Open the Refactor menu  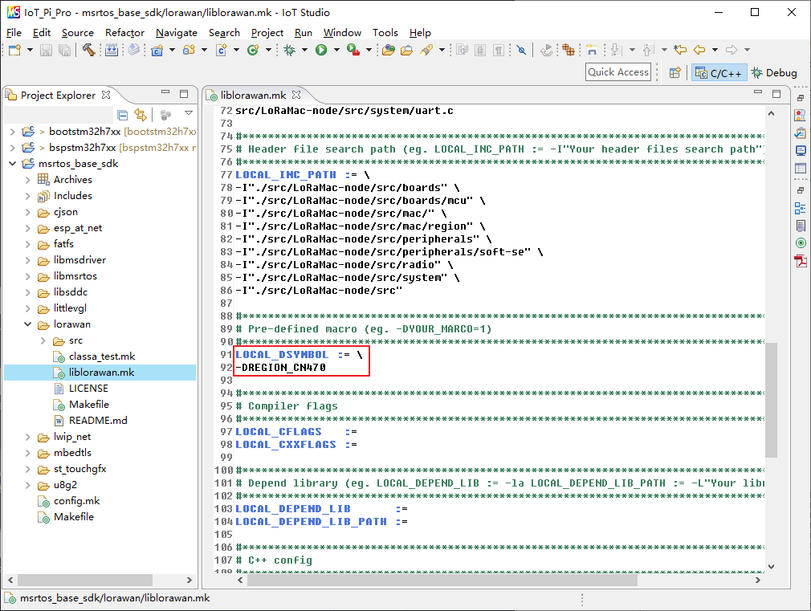click(125, 33)
